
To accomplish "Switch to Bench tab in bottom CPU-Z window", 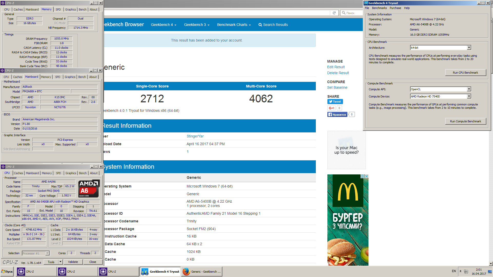I will [x=83, y=173].
